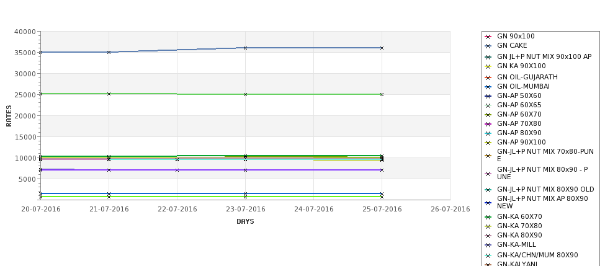This screenshot has height=266, width=605.
Task: Click the GN OIL-MUMBAI legend marker
Action: coord(488,87)
